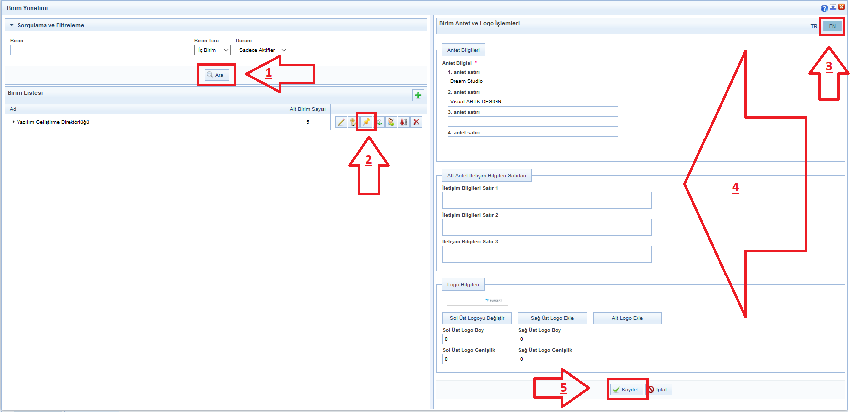Open letterhead settings with the yellow pushpin icon
The width and height of the screenshot is (850, 414).
[x=366, y=122]
